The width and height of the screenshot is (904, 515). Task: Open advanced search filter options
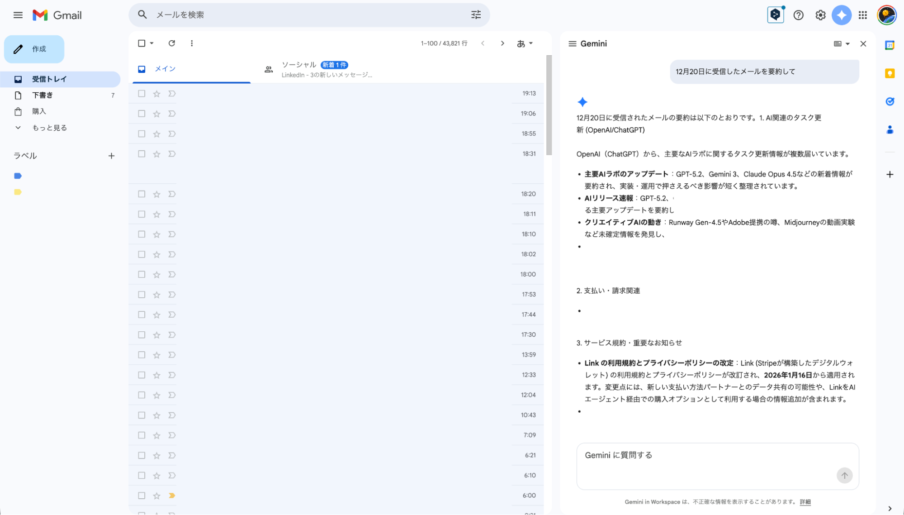[475, 14]
